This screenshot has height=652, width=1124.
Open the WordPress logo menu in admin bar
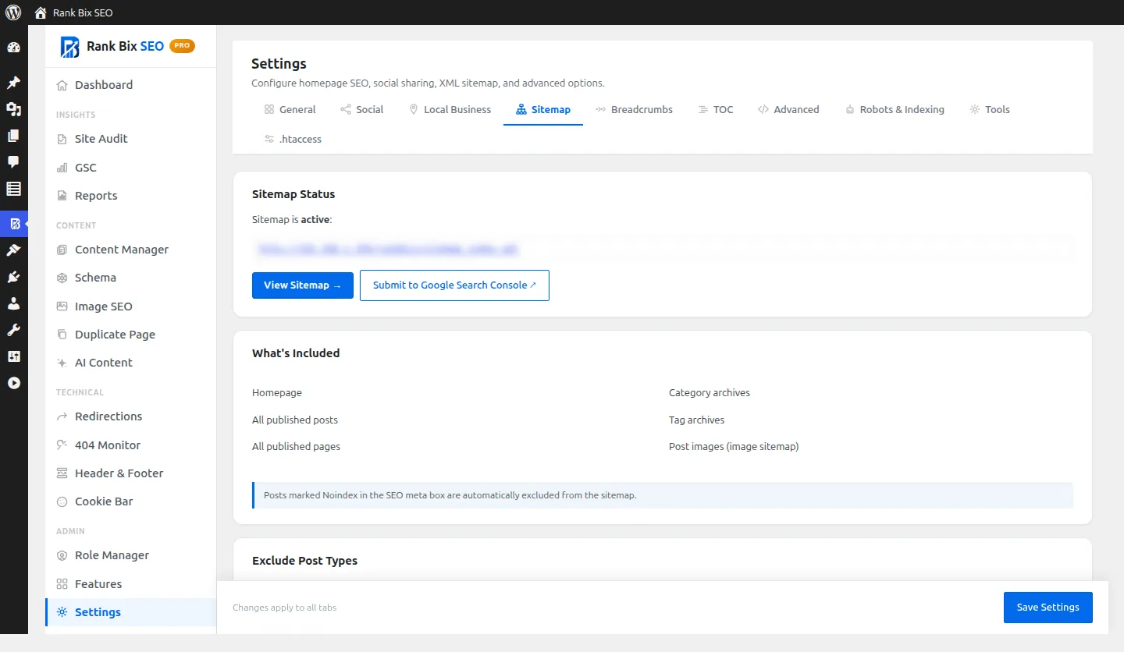tap(13, 12)
